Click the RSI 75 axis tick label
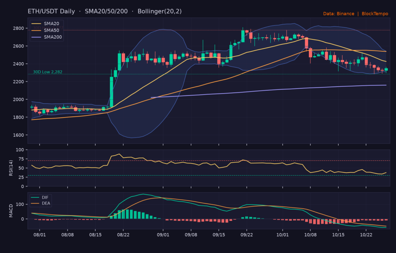 (21, 159)
